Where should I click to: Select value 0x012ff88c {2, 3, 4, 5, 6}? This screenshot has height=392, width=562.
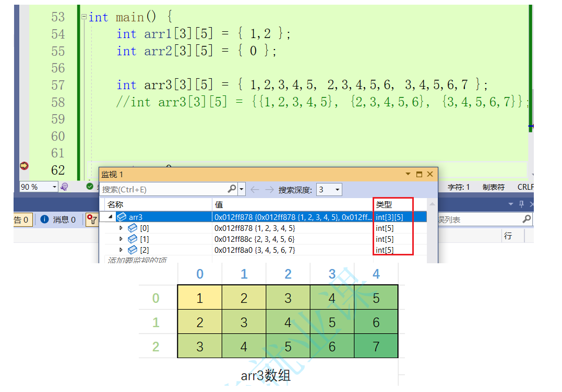pyautogui.click(x=255, y=239)
